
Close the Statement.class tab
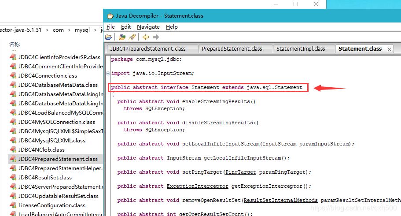[389, 49]
